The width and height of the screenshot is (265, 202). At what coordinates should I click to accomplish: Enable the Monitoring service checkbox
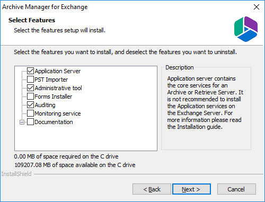click(x=30, y=113)
